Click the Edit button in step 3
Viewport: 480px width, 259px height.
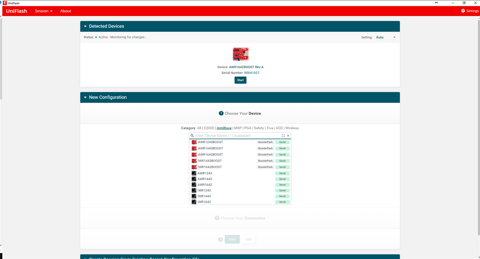click(249, 239)
